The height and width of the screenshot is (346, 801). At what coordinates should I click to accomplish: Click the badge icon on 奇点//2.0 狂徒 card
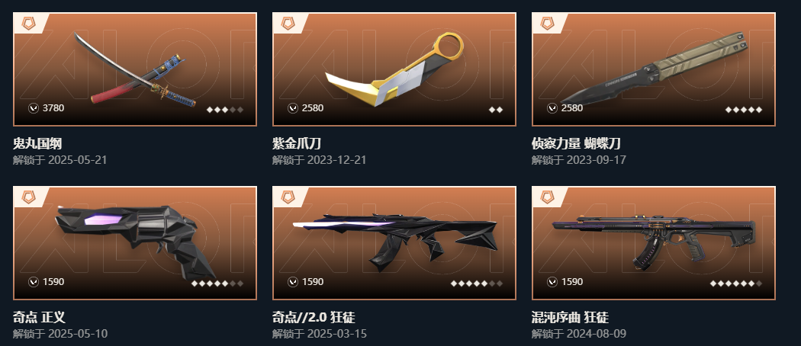(x=288, y=197)
